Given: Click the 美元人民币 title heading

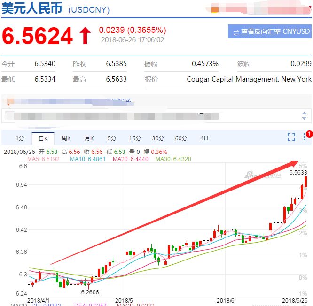Looking at the screenshot, I should point(32,8).
